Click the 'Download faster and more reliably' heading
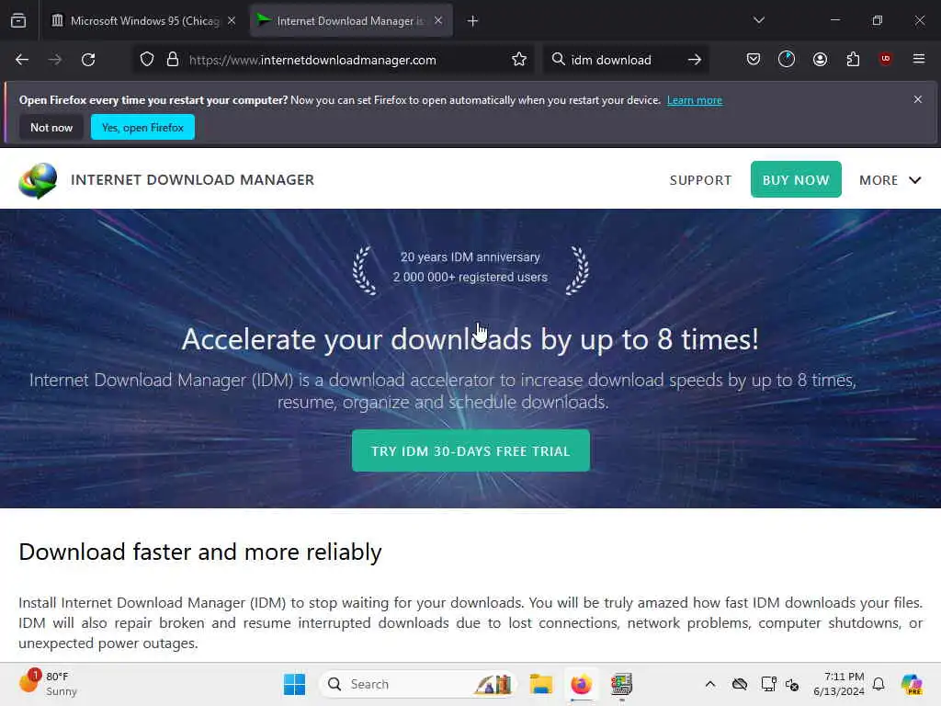The height and width of the screenshot is (706, 941). point(199,552)
